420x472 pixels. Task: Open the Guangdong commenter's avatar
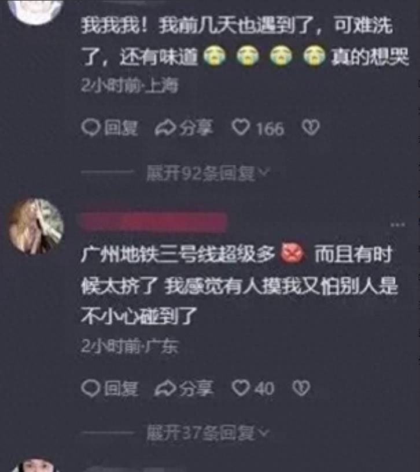(x=36, y=226)
